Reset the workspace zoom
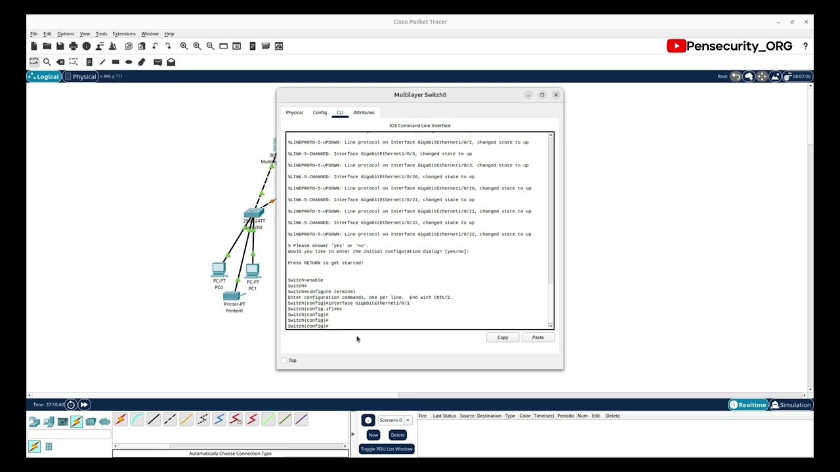 [x=197, y=46]
